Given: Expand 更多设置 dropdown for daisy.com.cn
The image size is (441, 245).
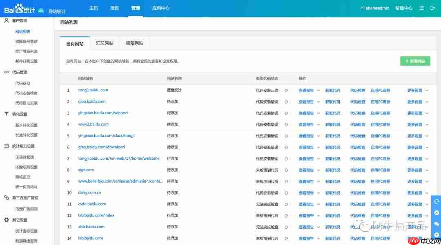Looking at the screenshot, I should 427,193.
